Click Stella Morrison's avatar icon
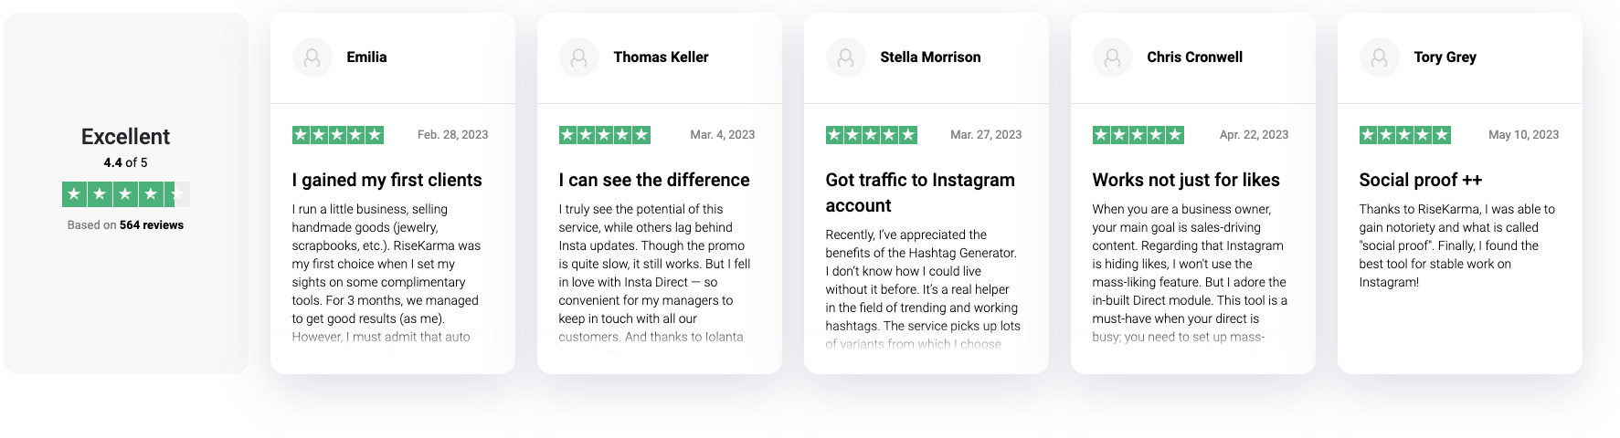Viewport: 1620px width, 438px height. point(845,57)
